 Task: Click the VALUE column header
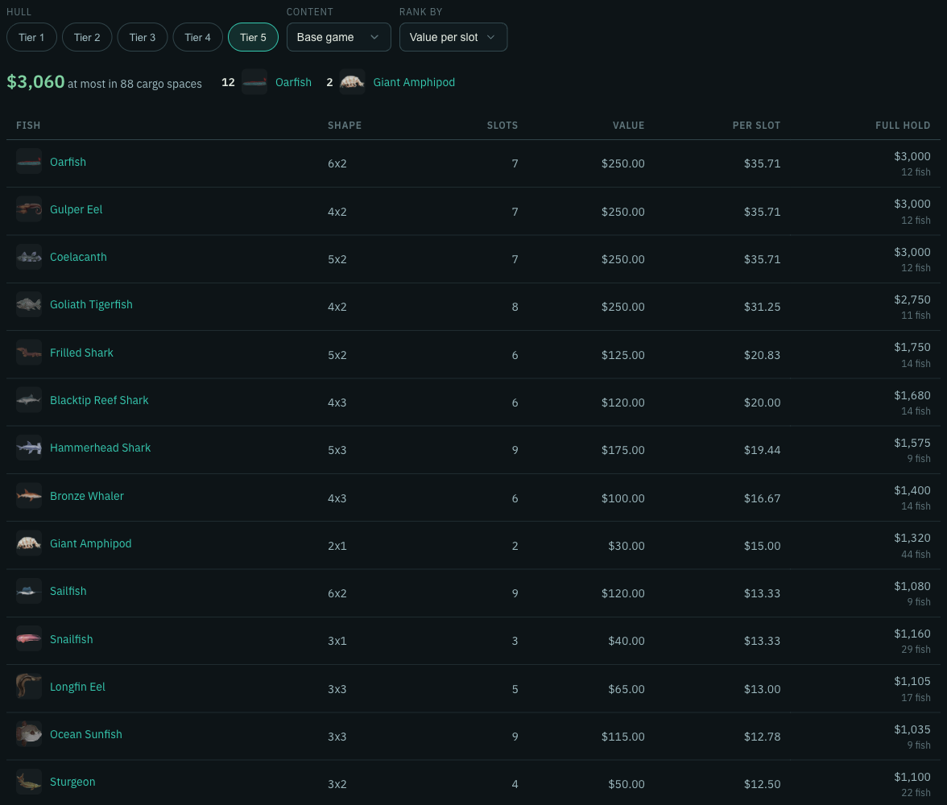(629, 125)
